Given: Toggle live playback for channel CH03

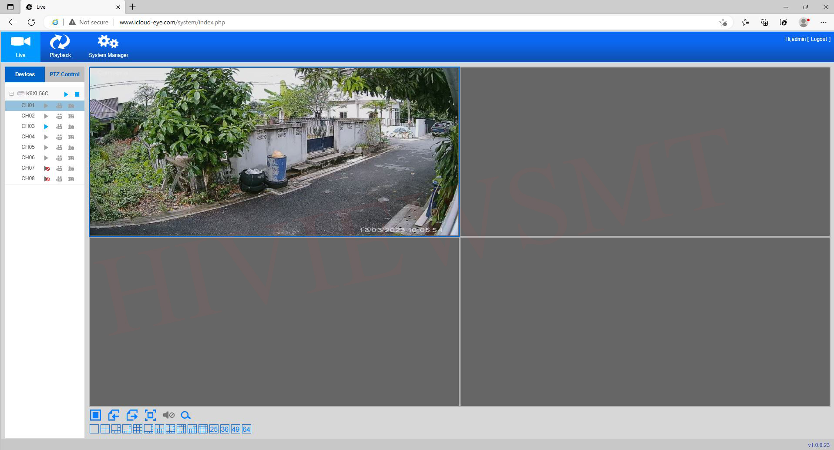Looking at the screenshot, I should coord(46,127).
